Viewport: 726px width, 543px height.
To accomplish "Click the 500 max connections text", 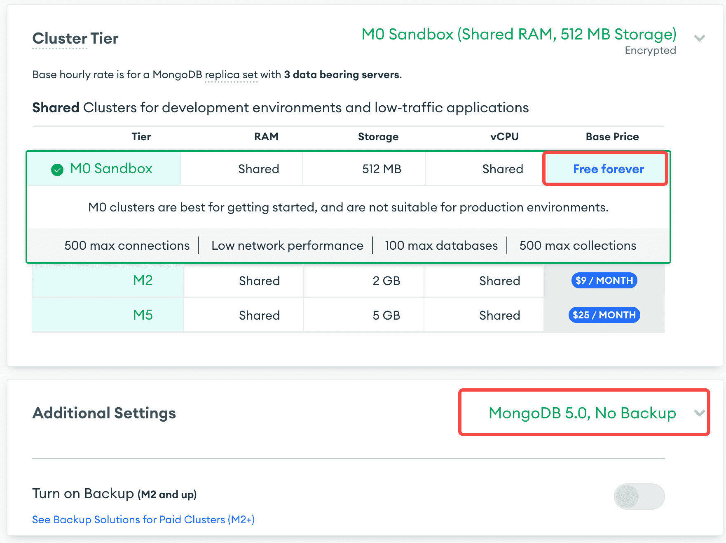I will pos(127,246).
